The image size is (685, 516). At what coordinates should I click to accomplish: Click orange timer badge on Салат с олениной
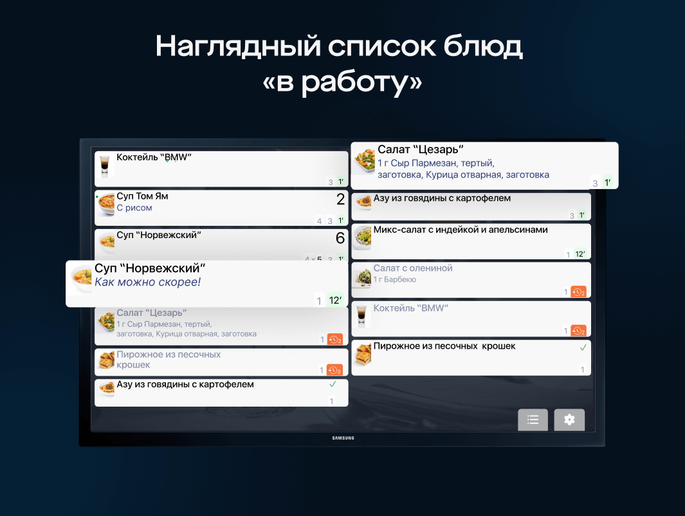tap(578, 291)
